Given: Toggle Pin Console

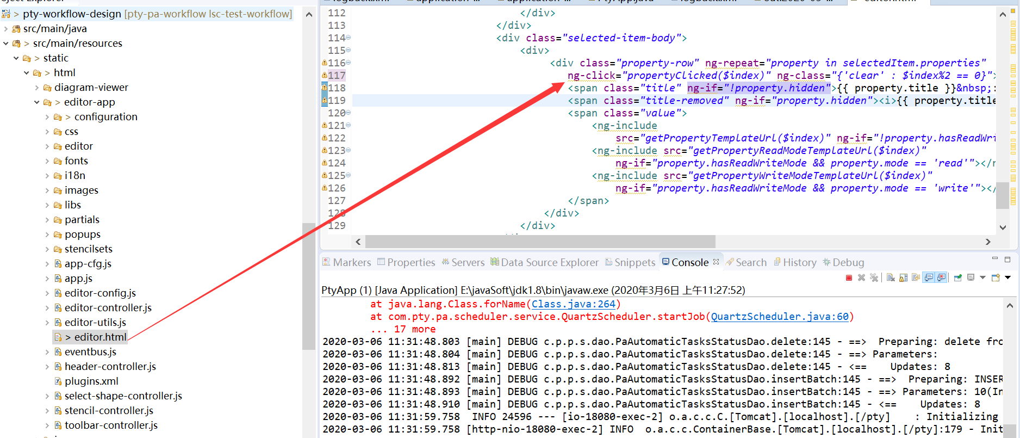Looking at the screenshot, I should (957, 277).
